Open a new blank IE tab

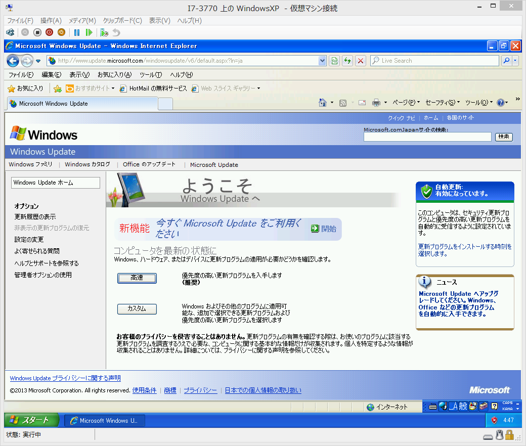point(165,104)
